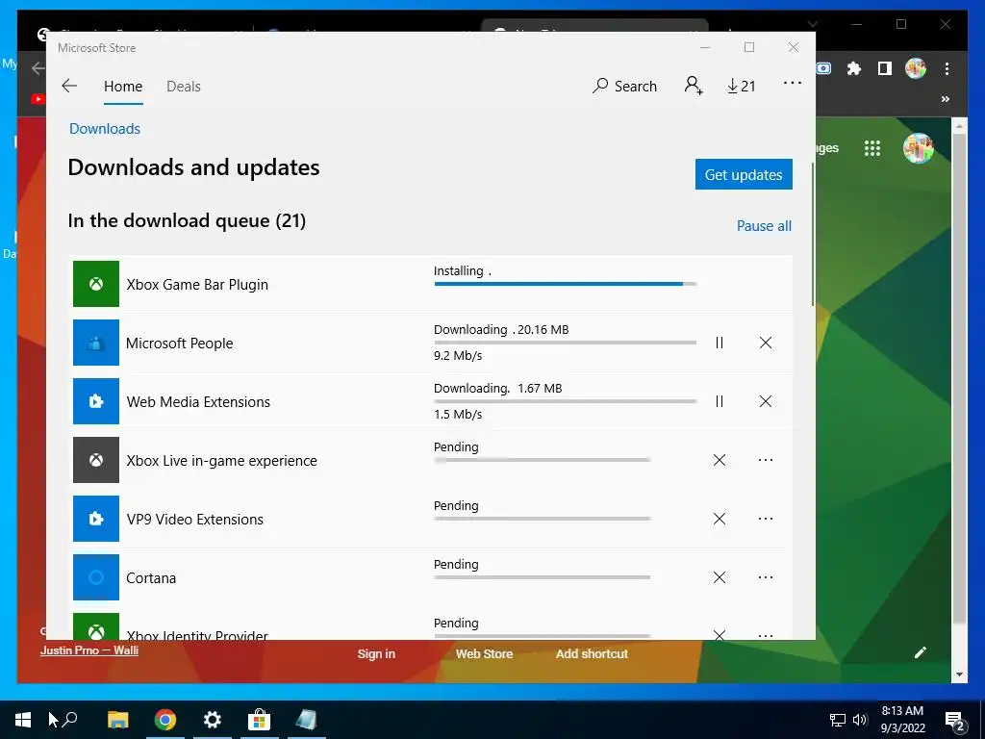This screenshot has width=985, height=739.
Task: Open downloads indicator showing 21
Action: (742, 86)
